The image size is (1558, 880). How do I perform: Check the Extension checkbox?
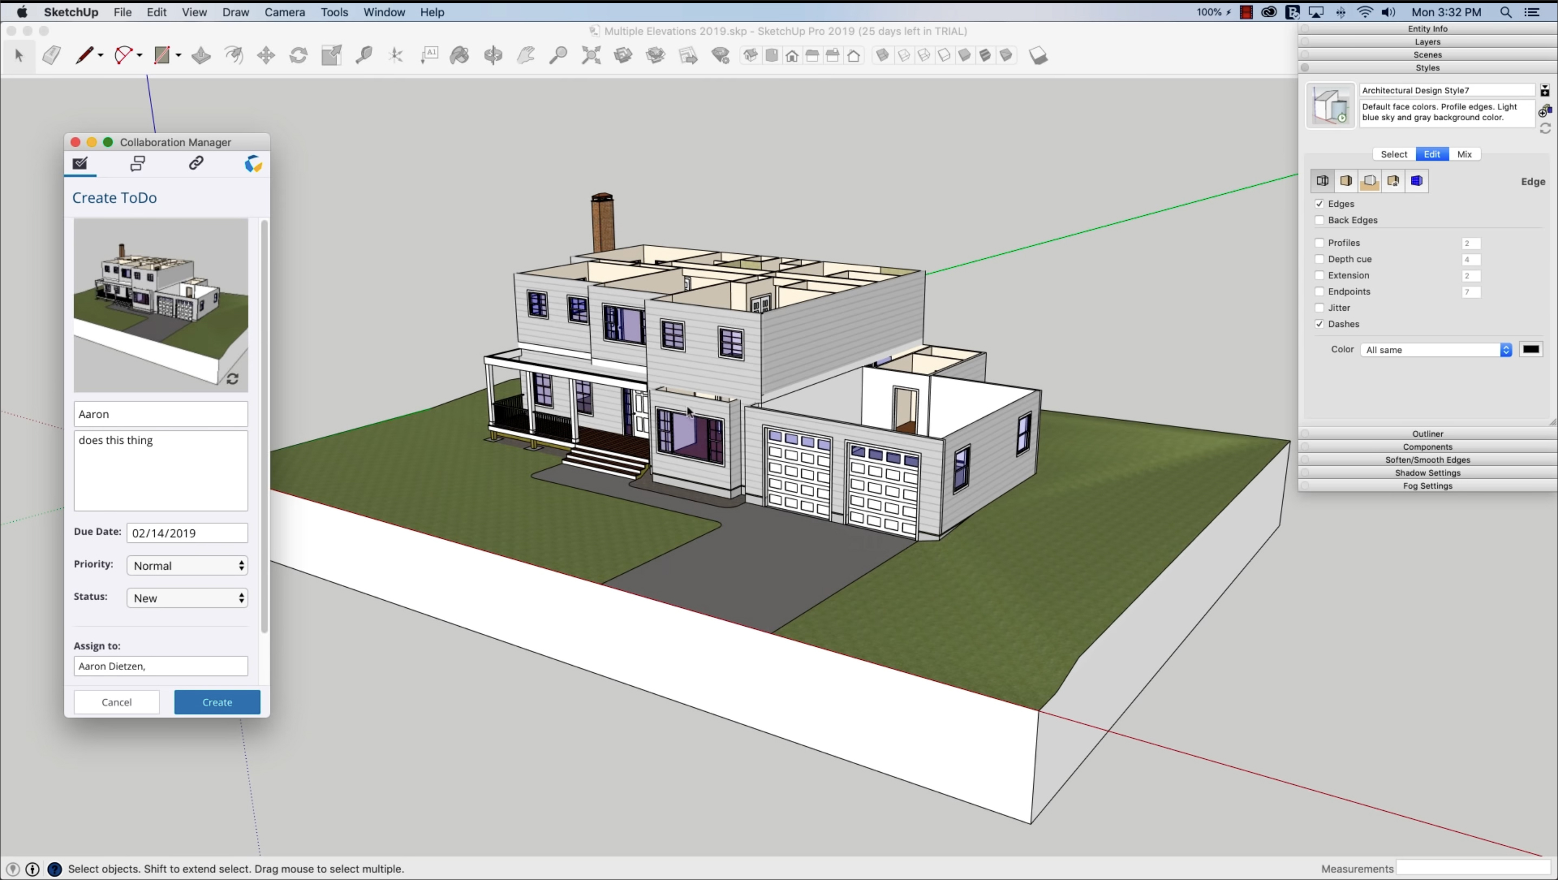[x=1320, y=275]
